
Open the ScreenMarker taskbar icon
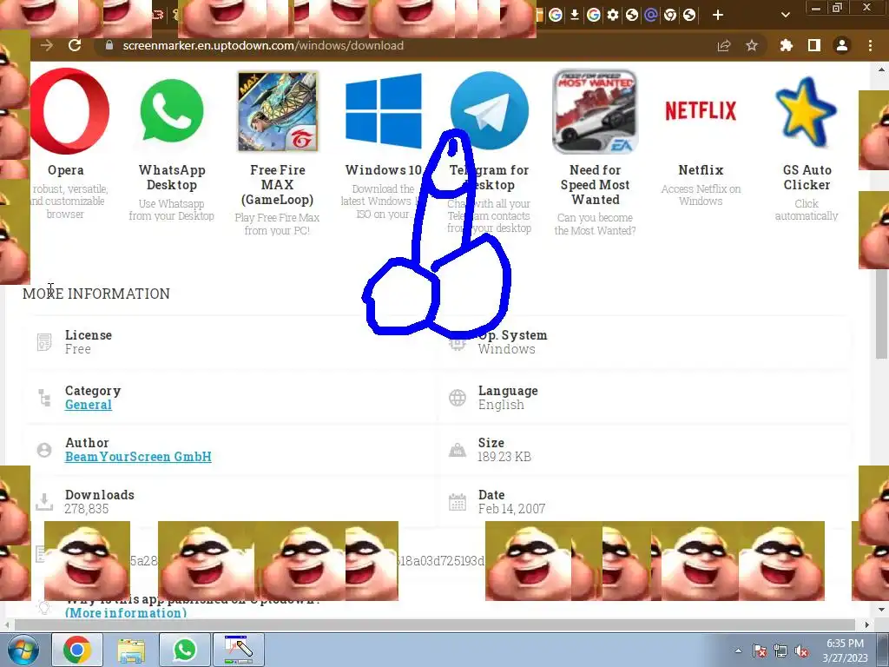click(x=238, y=650)
